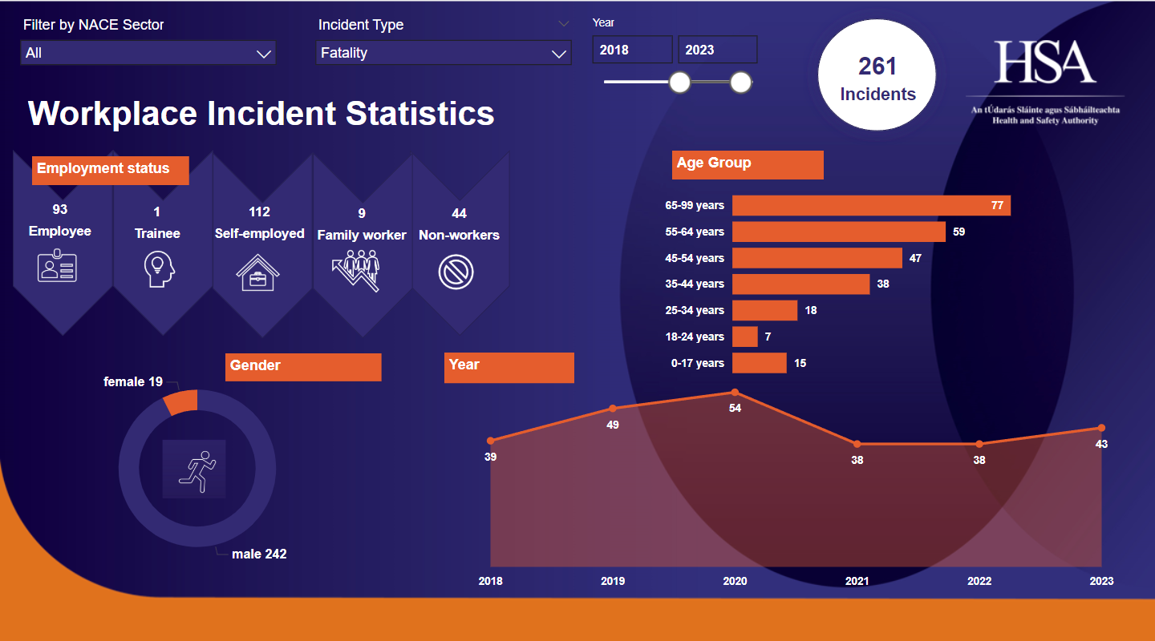This screenshot has width=1155, height=641.
Task: Click the 'Trainee' label text
Action: coord(157,234)
